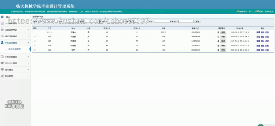Click the 查询 search button

click(197, 22)
